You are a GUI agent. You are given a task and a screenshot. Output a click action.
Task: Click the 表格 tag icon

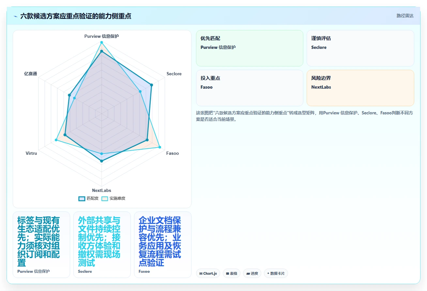(x=227, y=273)
